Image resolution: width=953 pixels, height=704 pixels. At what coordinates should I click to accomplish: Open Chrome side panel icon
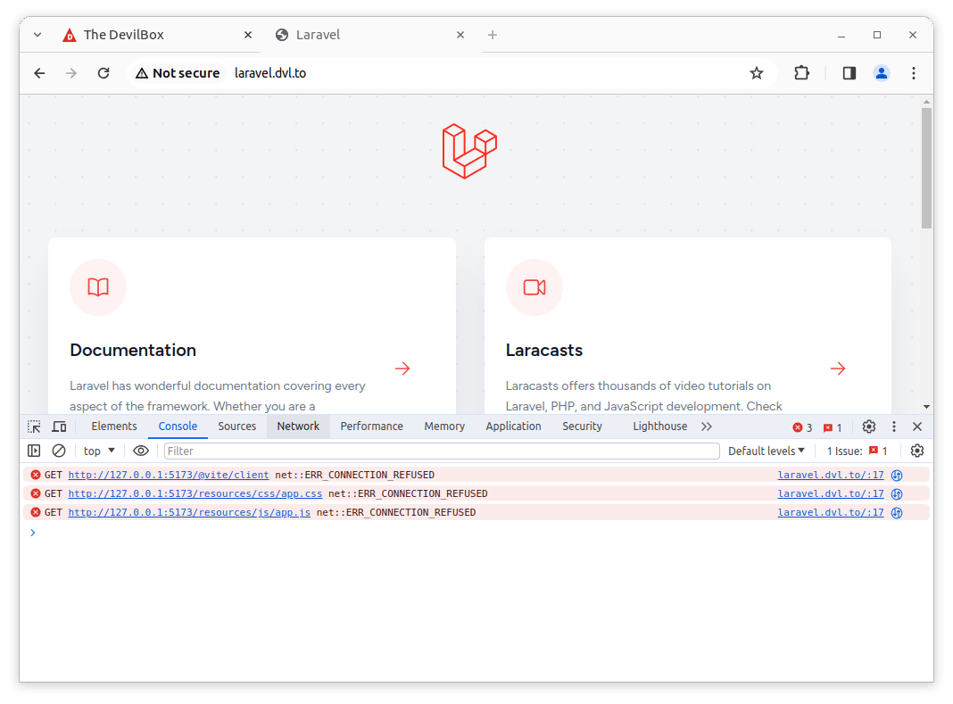849,73
